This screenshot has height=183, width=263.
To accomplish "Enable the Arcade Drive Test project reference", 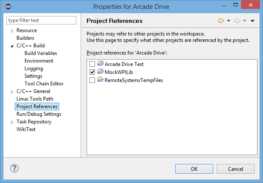I will 92,64.
